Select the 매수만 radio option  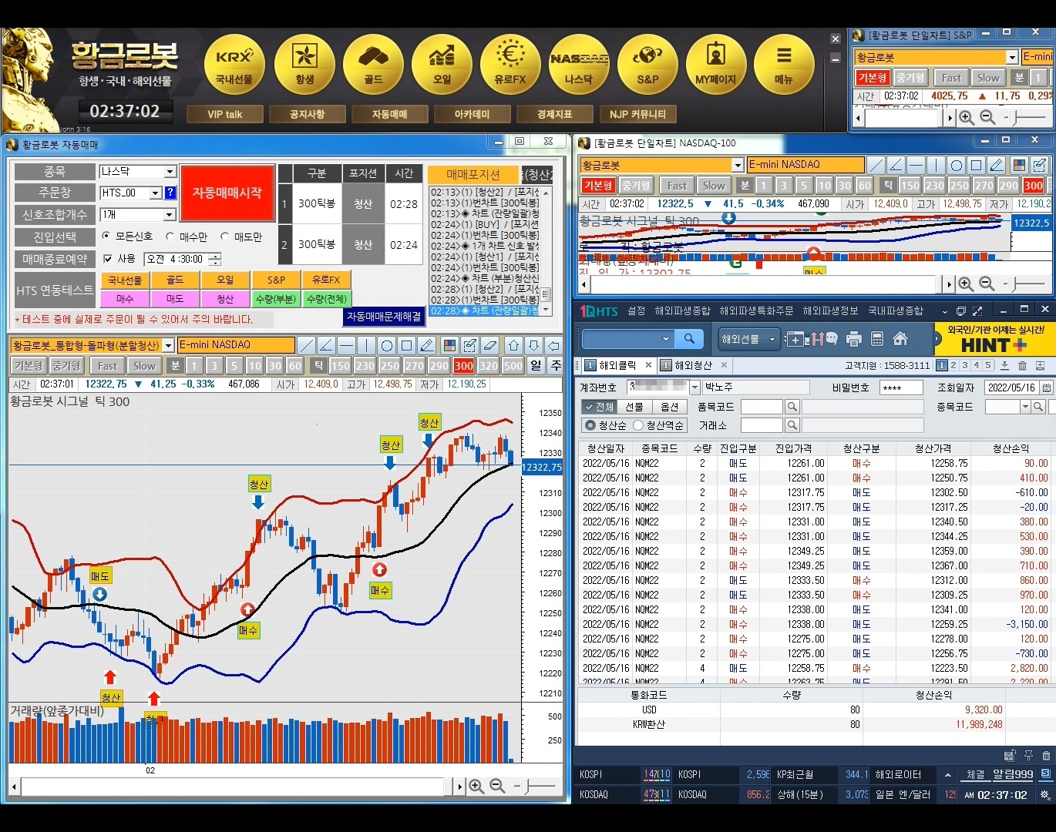[170, 237]
